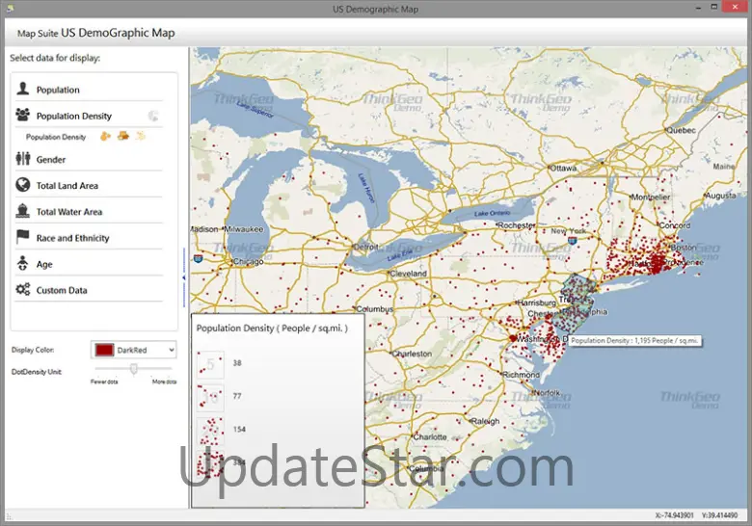752x526 pixels.
Task: Click the Population person icon
Action: click(22, 90)
